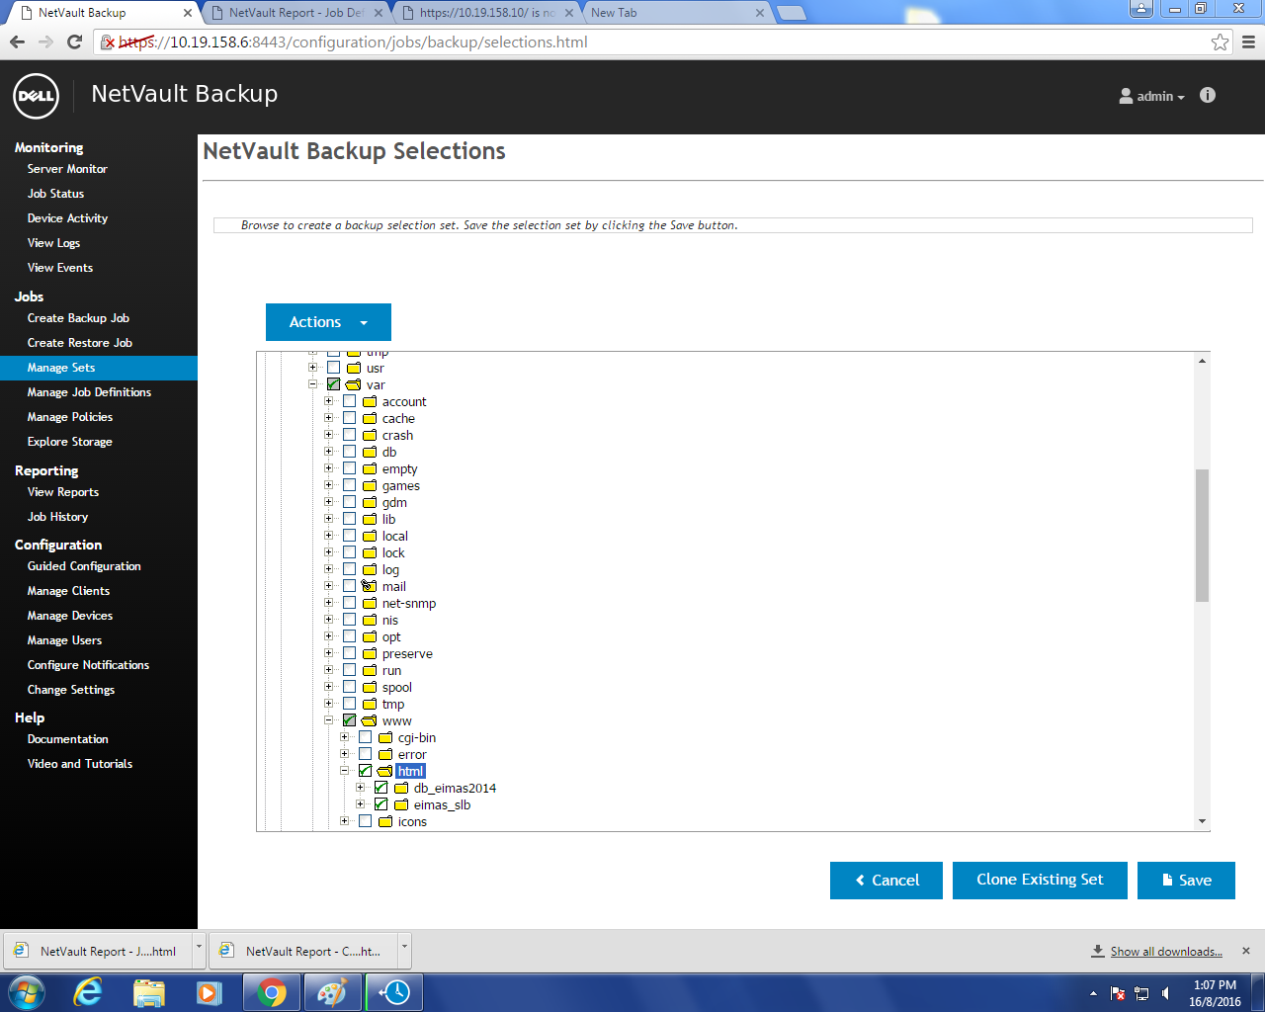Click the Cancel button
Viewport: 1265px width, 1012px height.
pyautogui.click(x=886, y=881)
